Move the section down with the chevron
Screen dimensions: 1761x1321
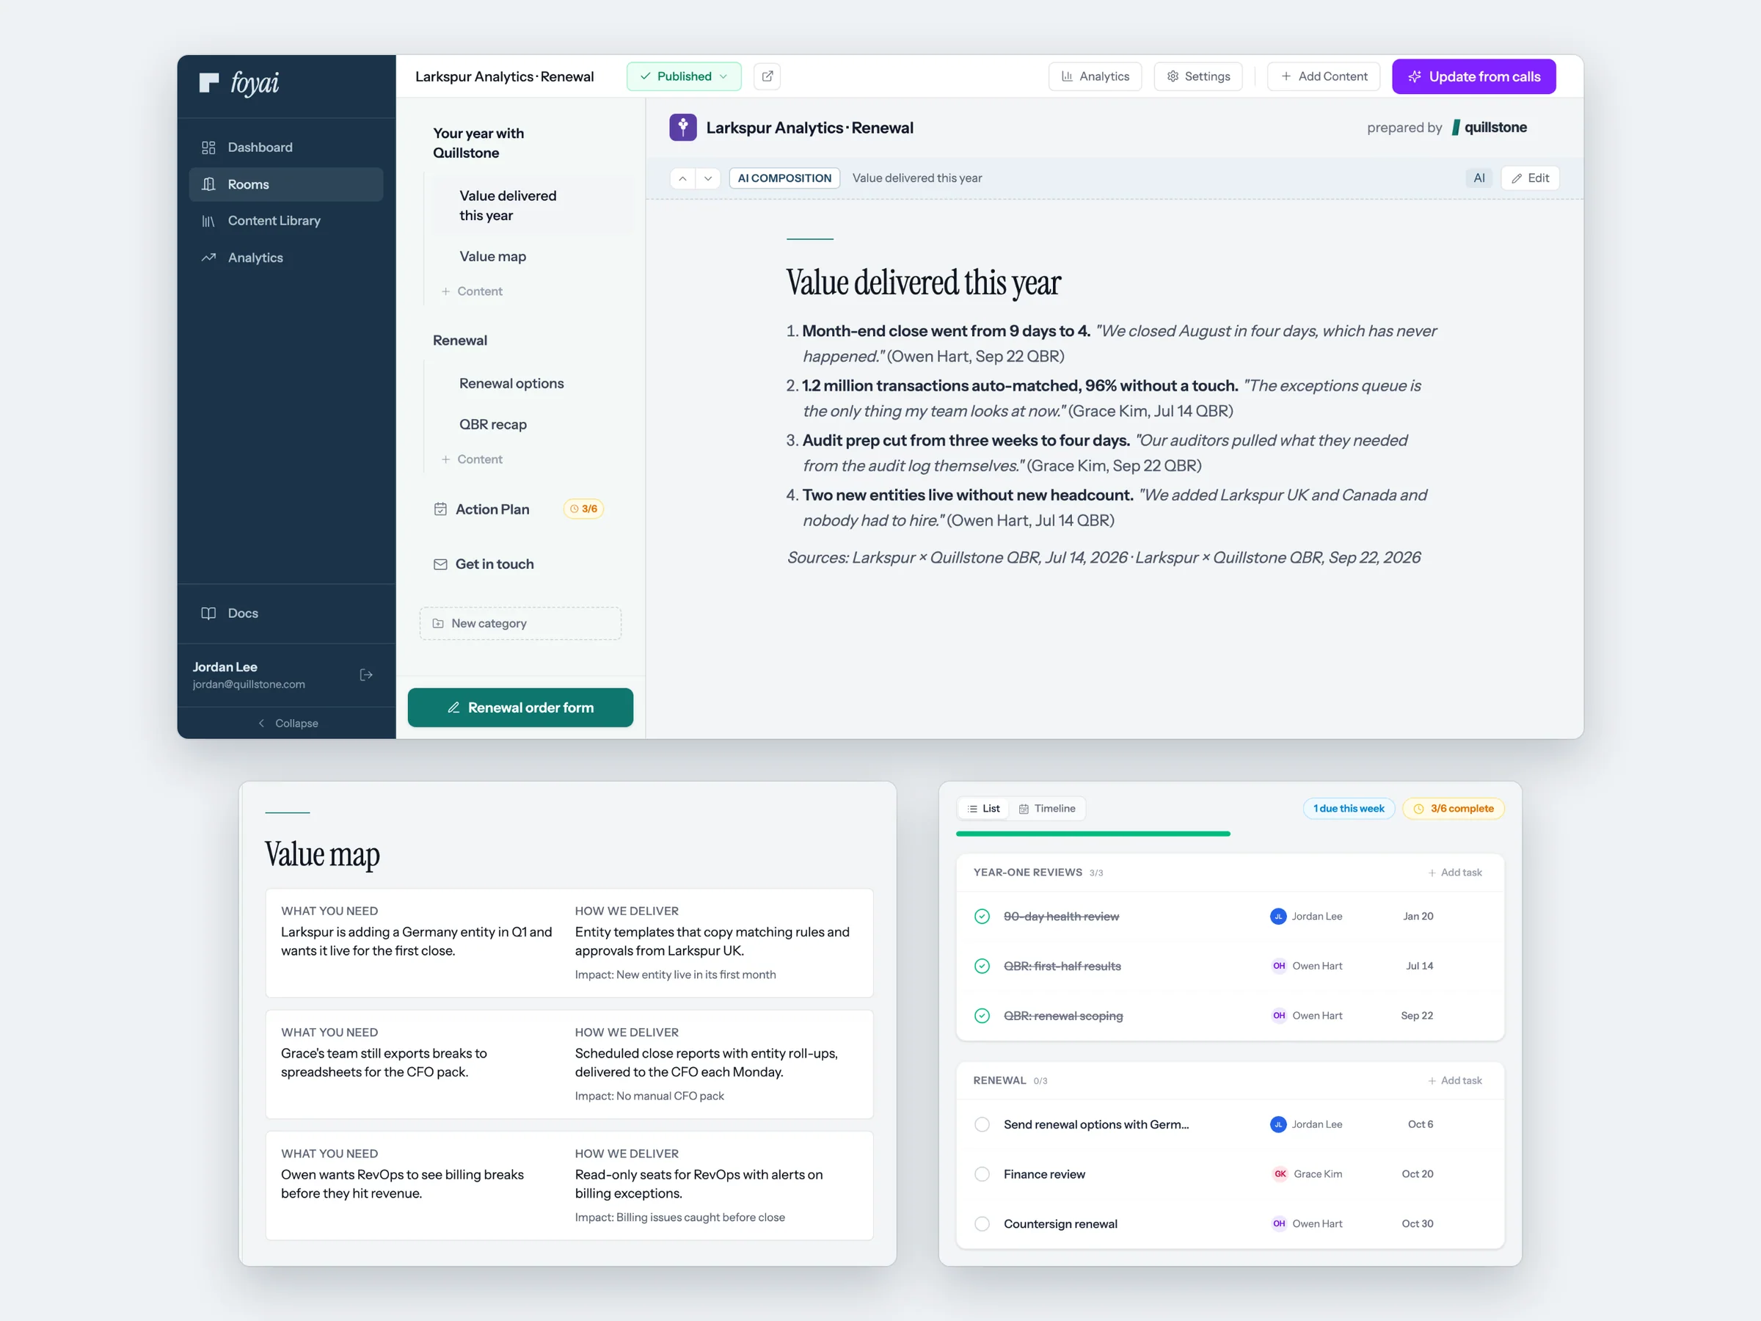click(x=708, y=178)
